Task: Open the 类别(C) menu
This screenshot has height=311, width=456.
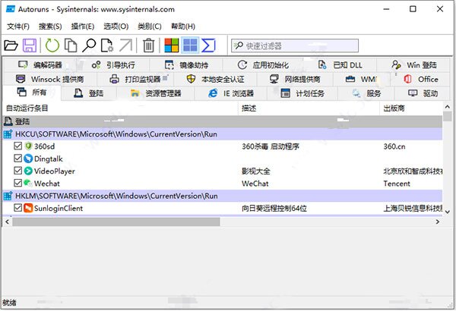Action: click(x=150, y=27)
